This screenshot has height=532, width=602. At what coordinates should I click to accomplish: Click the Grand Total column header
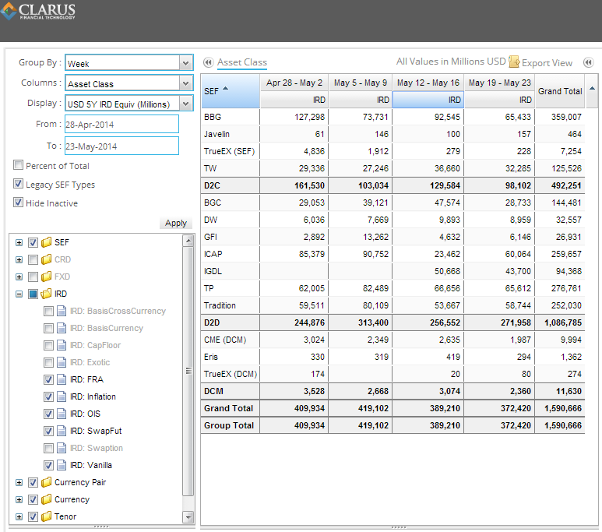click(x=560, y=91)
